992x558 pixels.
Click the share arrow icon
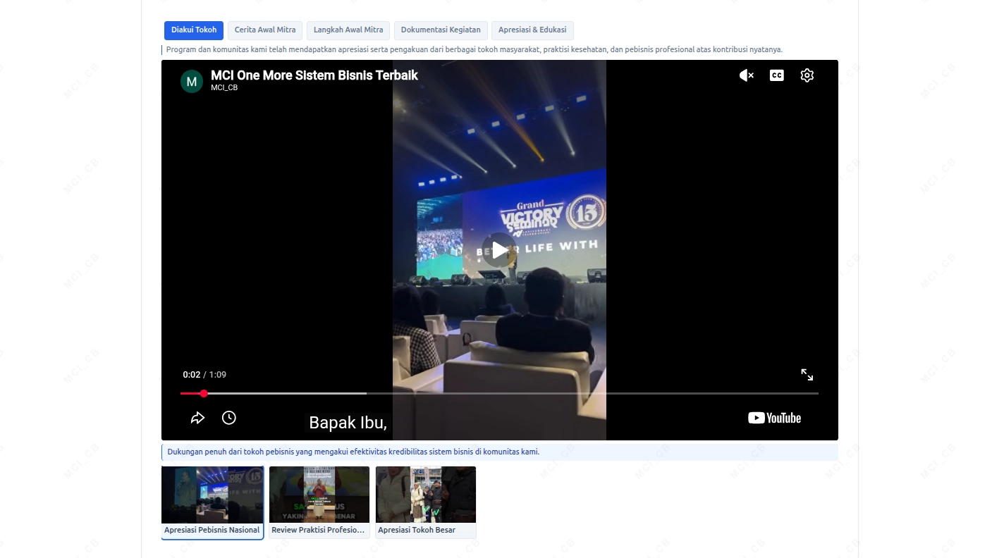click(x=197, y=418)
